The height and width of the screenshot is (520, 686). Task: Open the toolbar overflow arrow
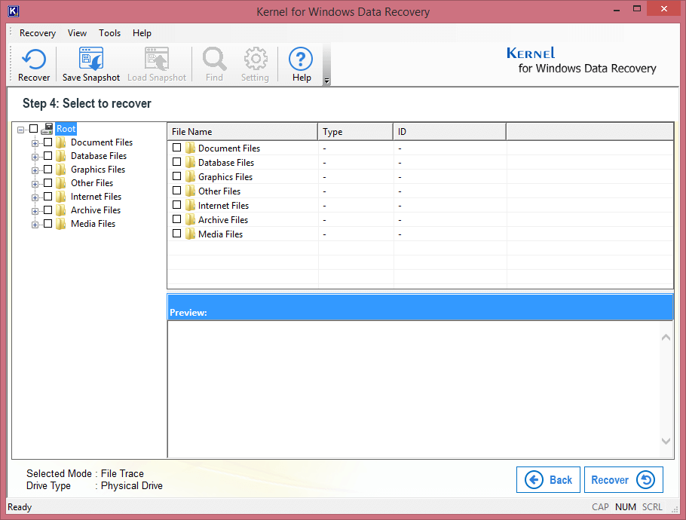tap(326, 81)
